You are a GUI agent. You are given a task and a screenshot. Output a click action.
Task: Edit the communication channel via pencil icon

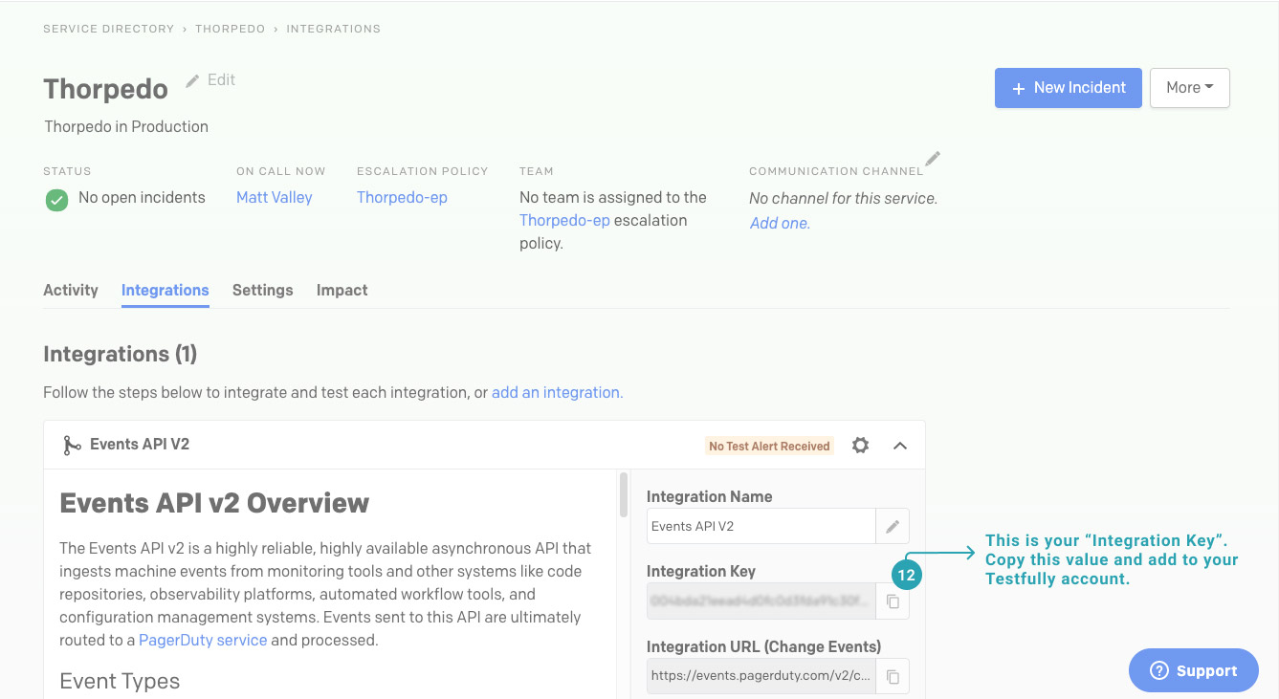(x=933, y=158)
